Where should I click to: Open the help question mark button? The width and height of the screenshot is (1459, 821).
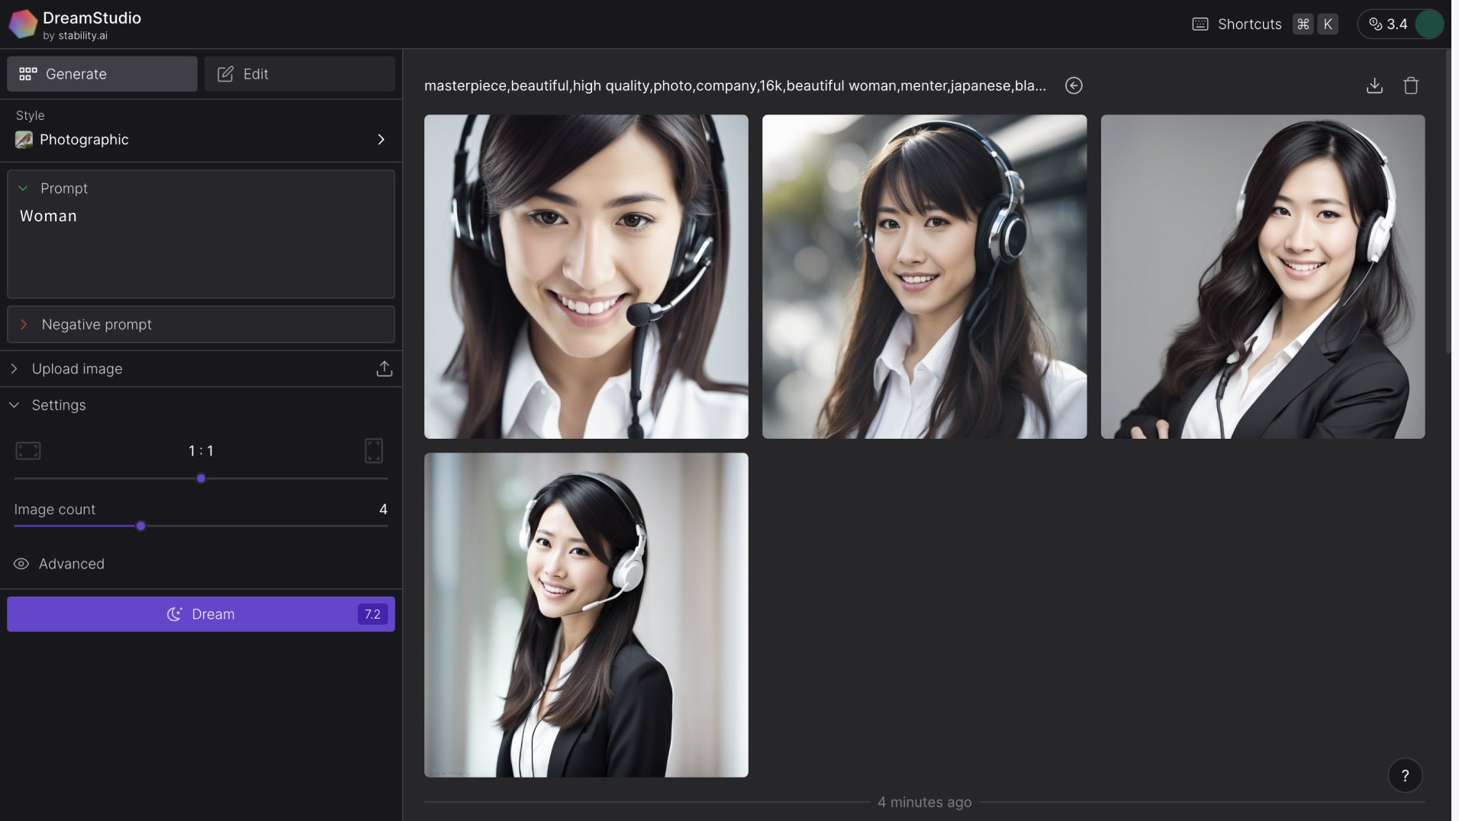tap(1405, 775)
